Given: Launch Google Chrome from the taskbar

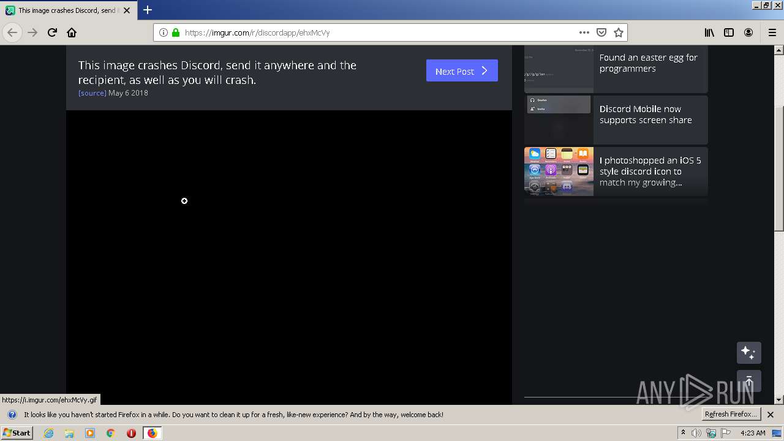Looking at the screenshot, I should (111, 433).
